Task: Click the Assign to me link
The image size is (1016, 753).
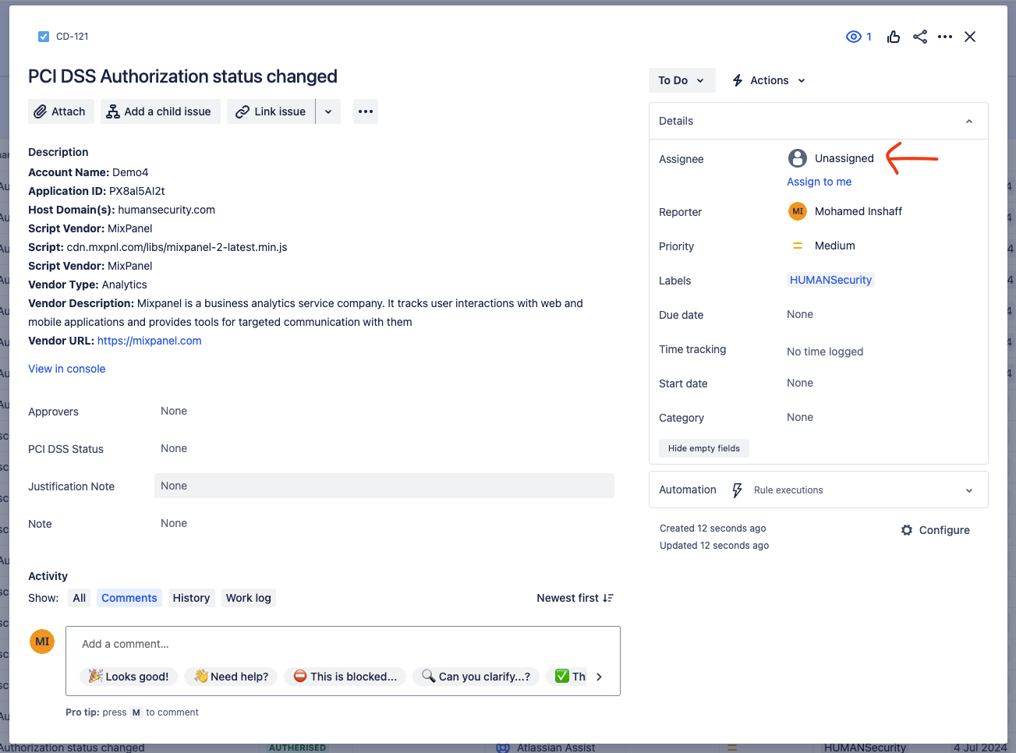Action: pos(819,182)
